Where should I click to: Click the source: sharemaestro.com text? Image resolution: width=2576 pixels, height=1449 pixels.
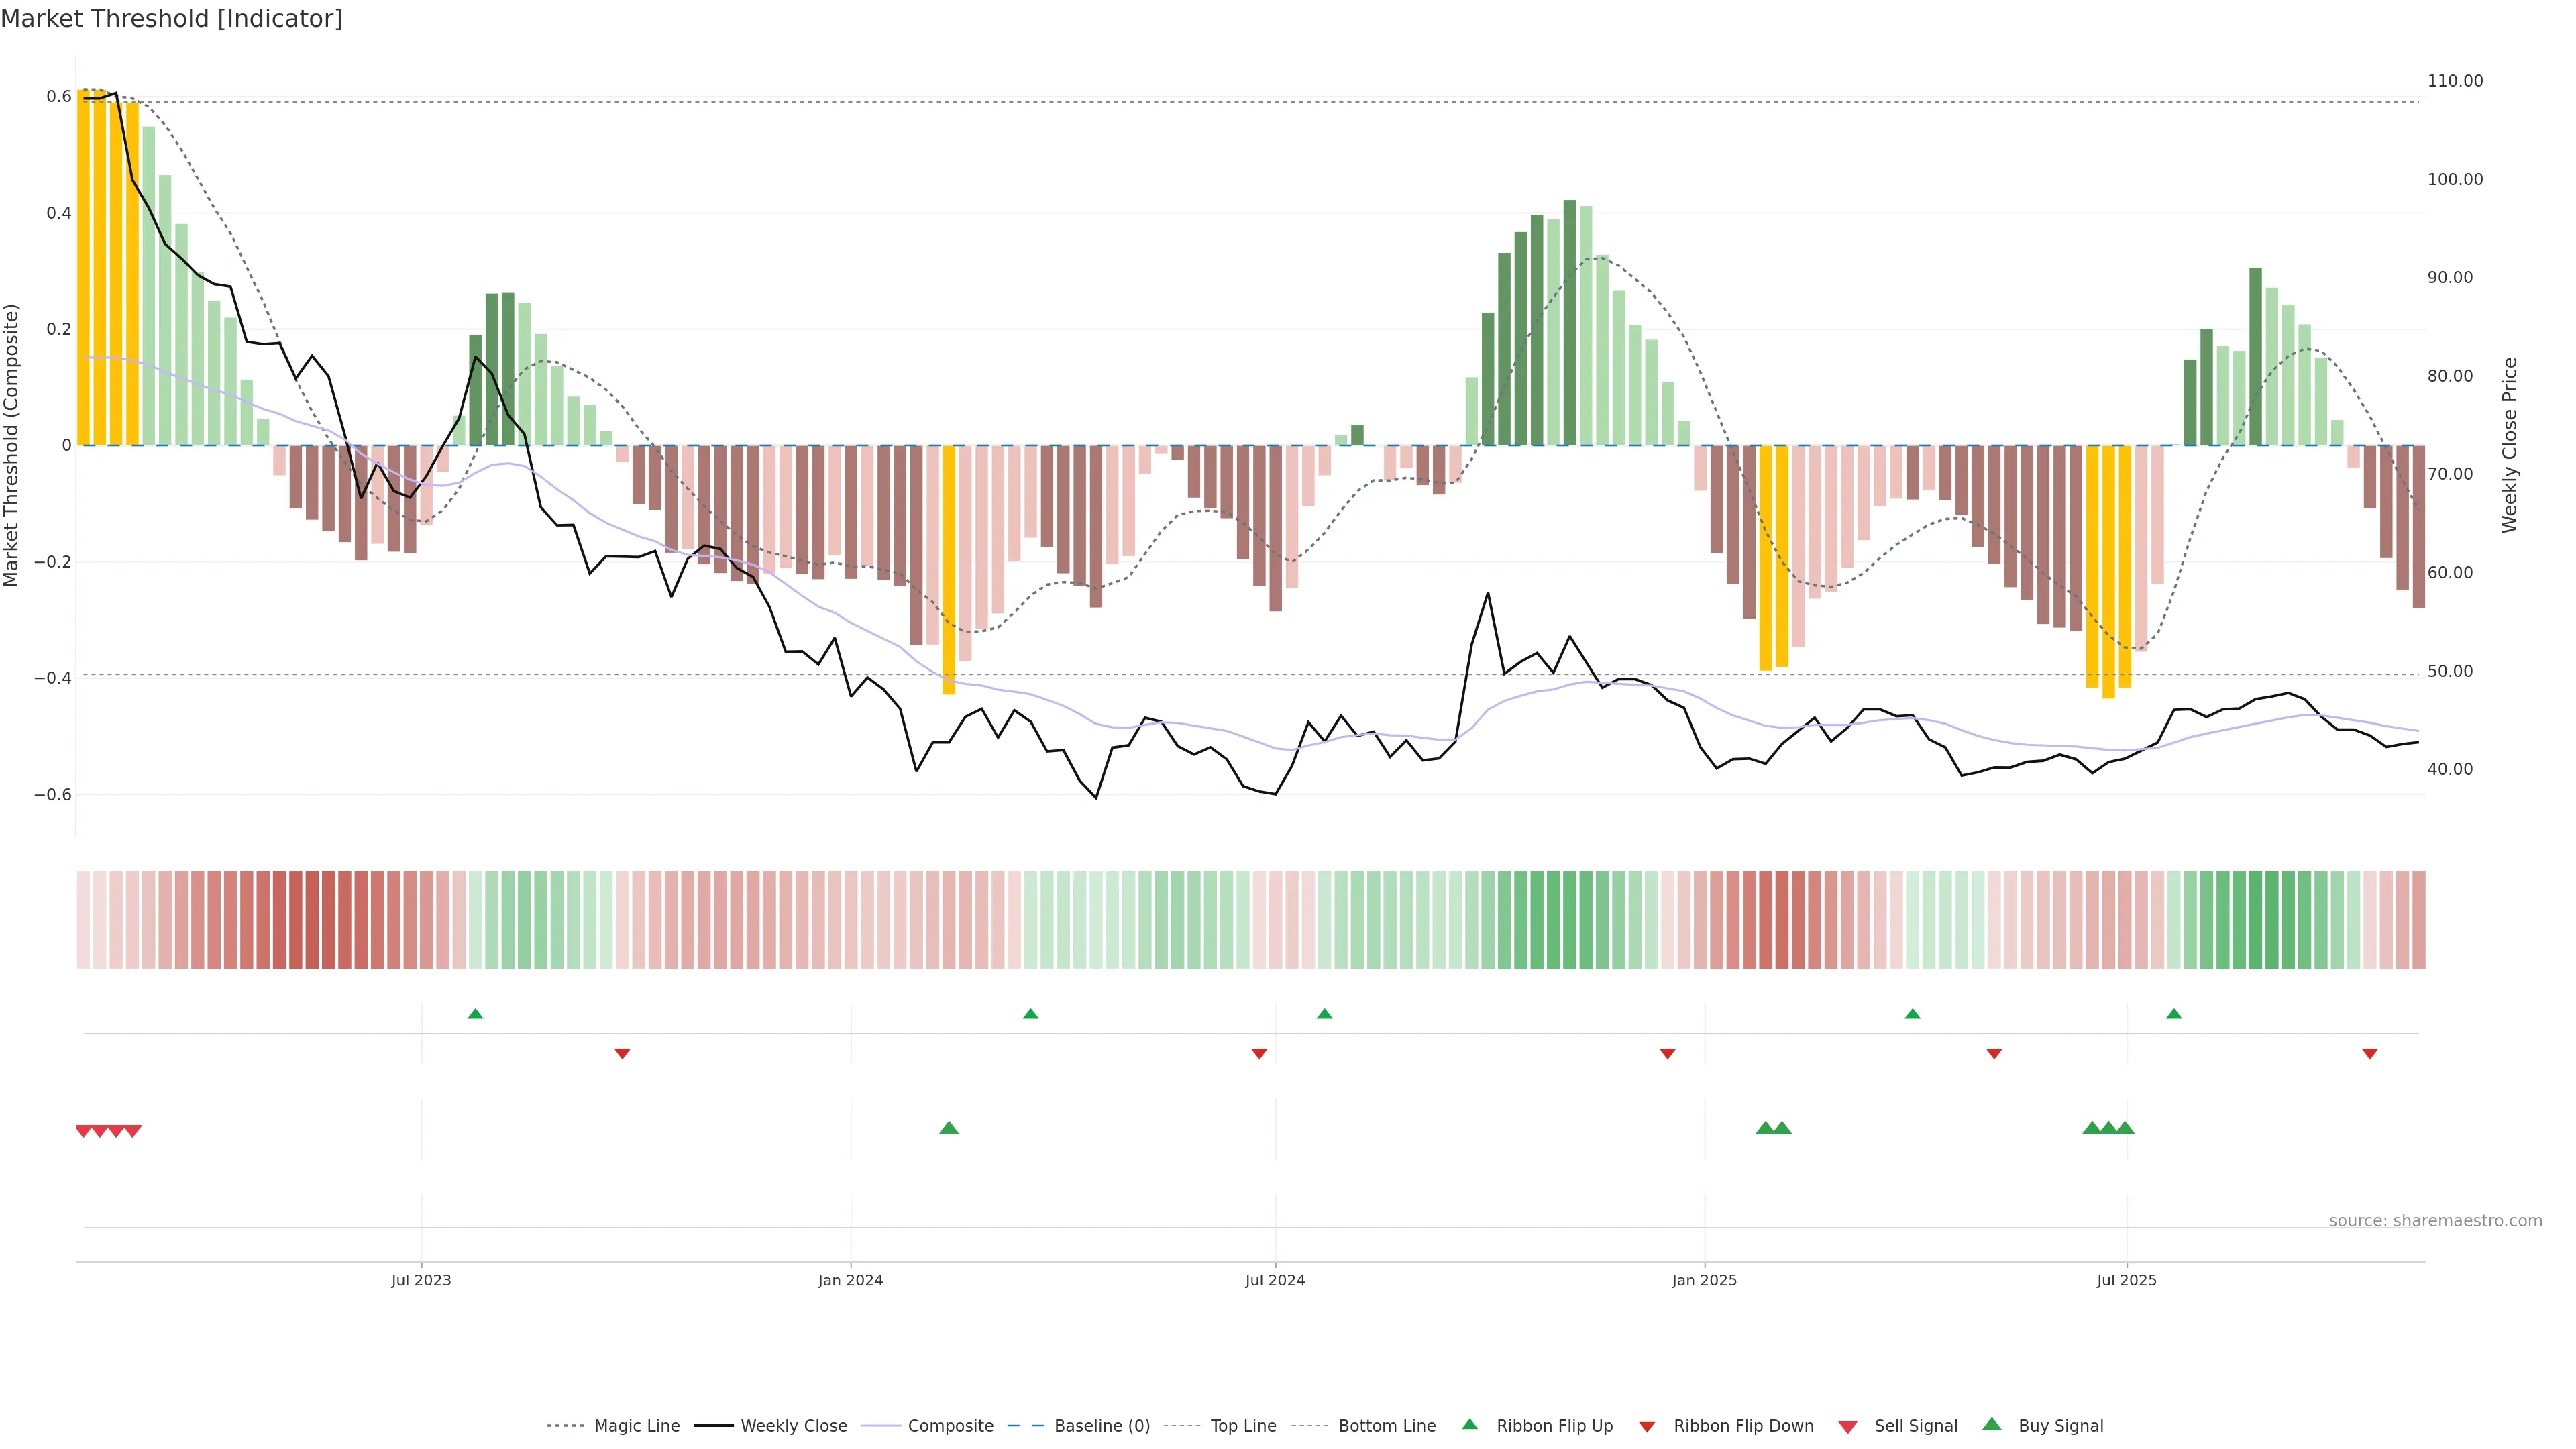(x=2435, y=1220)
